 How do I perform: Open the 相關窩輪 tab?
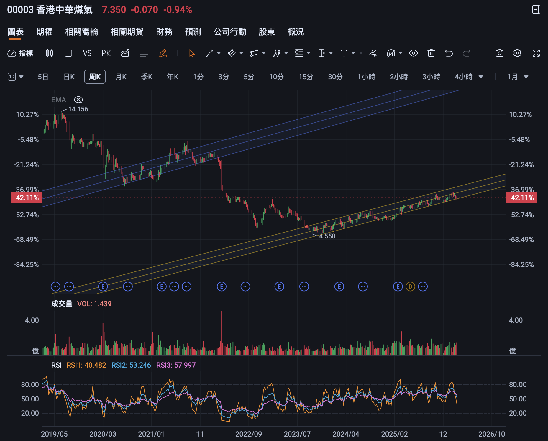coord(82,32)
